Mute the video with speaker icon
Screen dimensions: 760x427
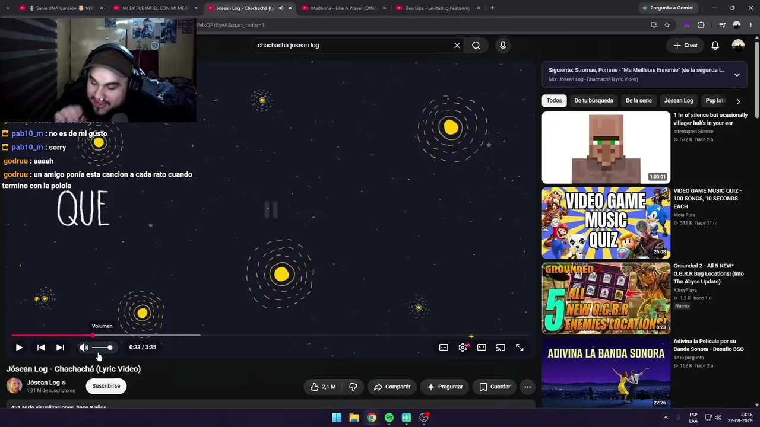(x=84, y=348)
